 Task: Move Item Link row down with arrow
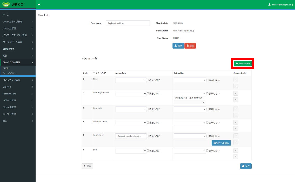point(236,115)
